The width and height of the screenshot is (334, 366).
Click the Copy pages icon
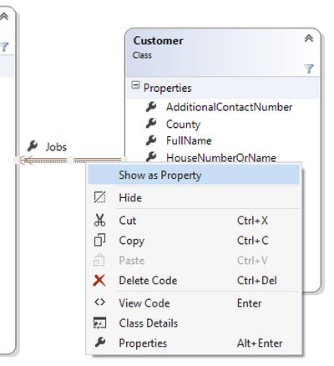99,240
